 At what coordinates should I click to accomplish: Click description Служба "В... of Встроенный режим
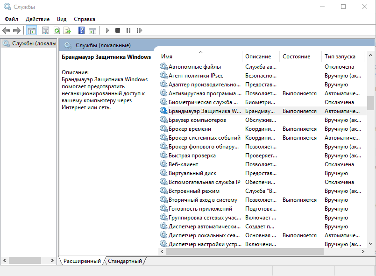pyautogui.click(x=261, y=191)
